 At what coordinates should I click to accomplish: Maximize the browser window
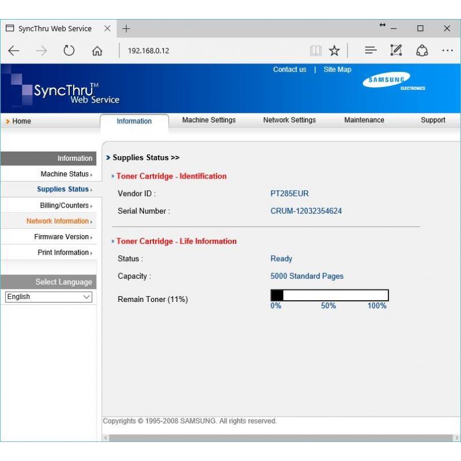click(x=421, y=28)
